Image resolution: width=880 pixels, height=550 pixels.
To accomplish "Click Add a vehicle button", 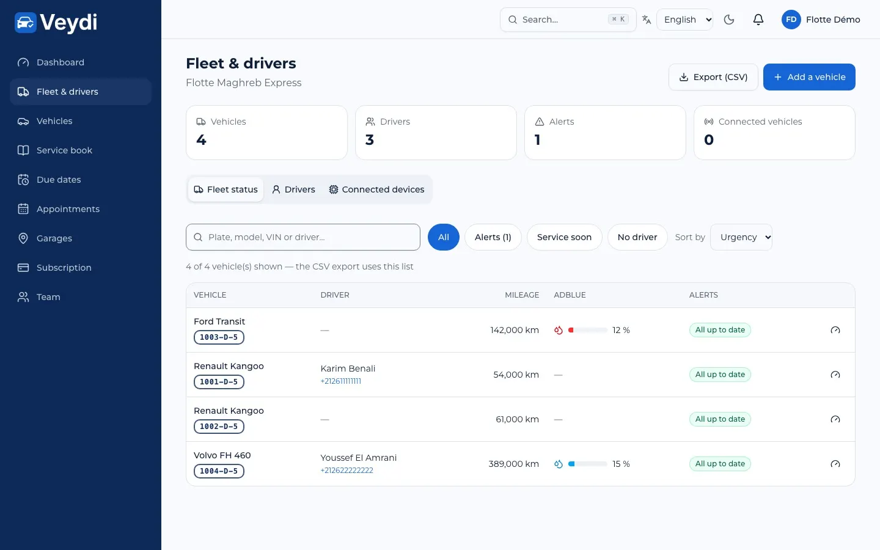I will point(809,77).
